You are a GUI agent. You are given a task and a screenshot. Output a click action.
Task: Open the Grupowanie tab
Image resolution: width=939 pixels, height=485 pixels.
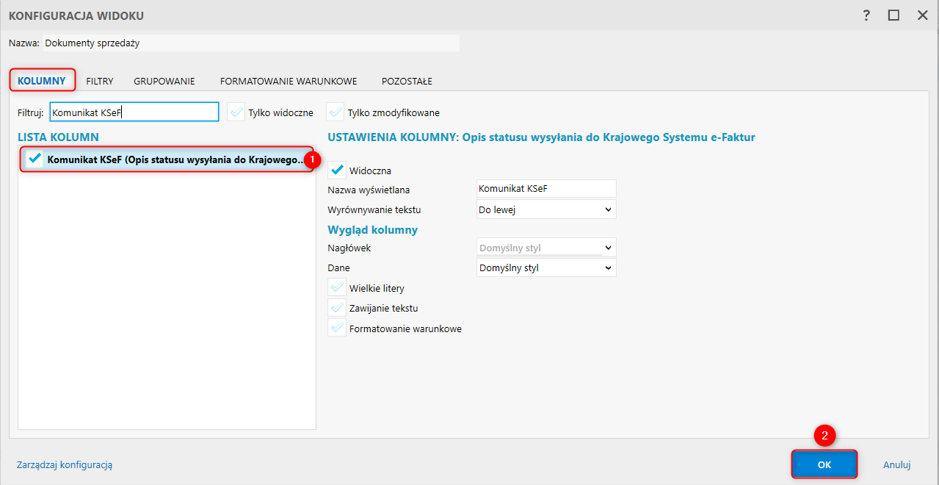coord(164,81)
